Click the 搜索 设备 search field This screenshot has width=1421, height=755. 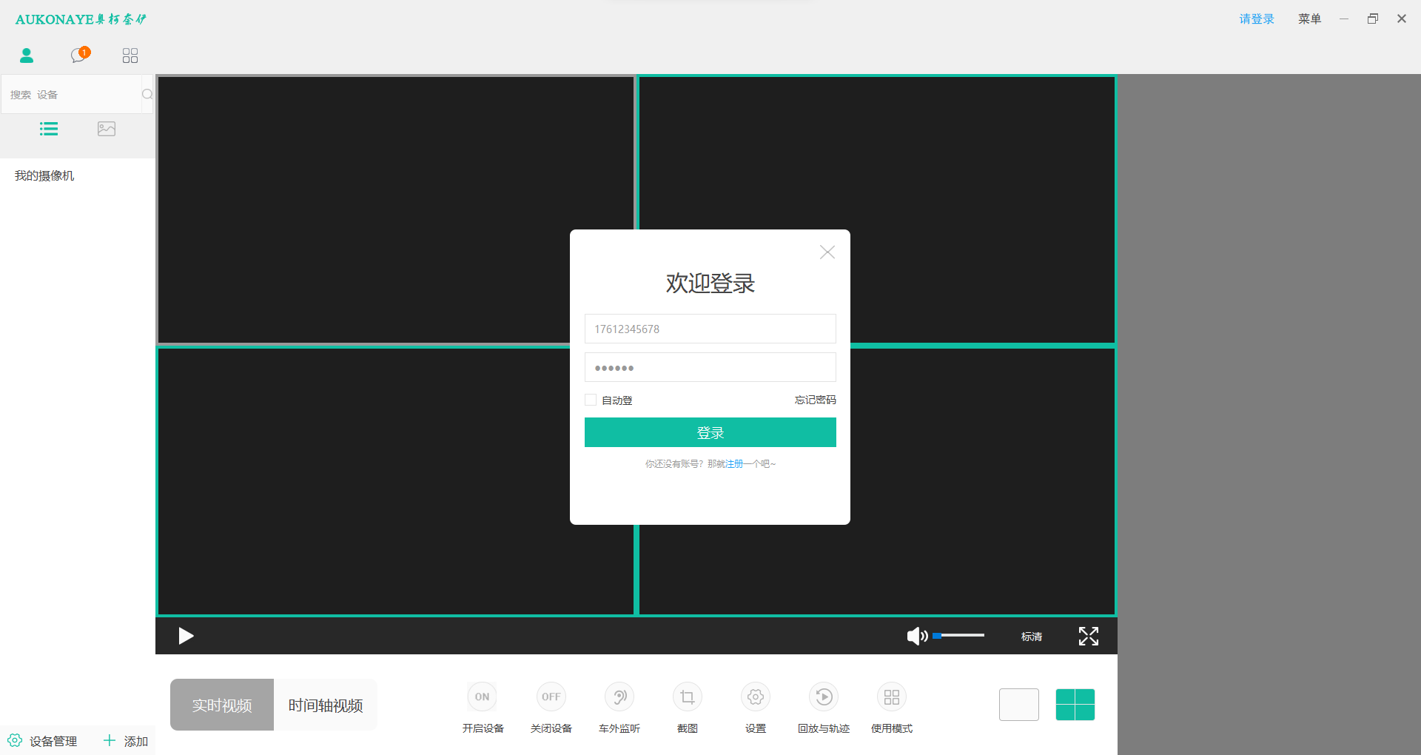click(x=72, y=94)
